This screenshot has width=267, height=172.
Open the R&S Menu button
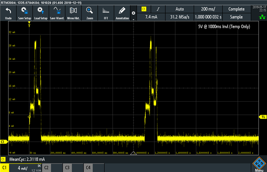259,164
